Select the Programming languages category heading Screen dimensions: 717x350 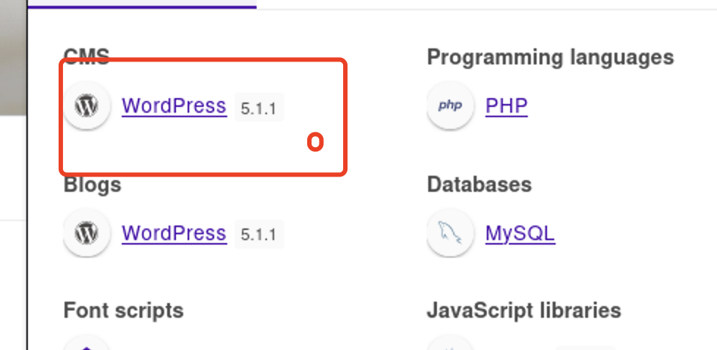[x=551, y=58]
